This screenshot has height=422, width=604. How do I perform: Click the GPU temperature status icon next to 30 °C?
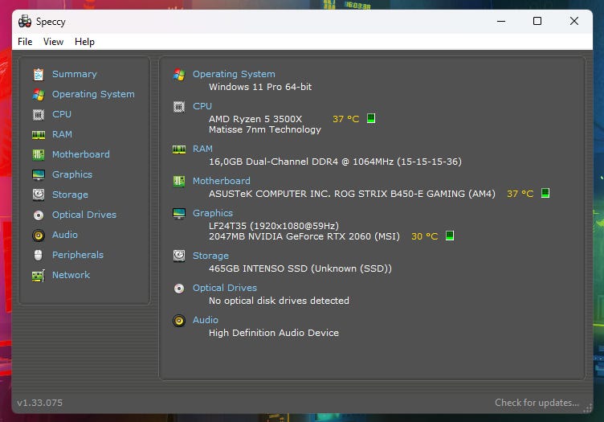pos(450,236)
